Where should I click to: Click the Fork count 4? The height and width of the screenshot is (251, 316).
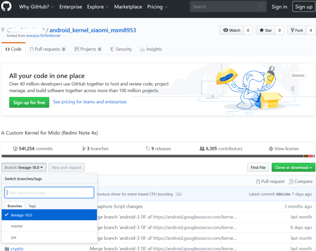[x=311, y=30]
